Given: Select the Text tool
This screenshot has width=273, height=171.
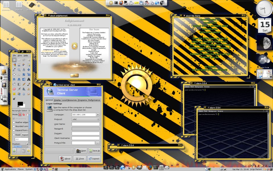Looking at the screenshot, I should [29, 79].
